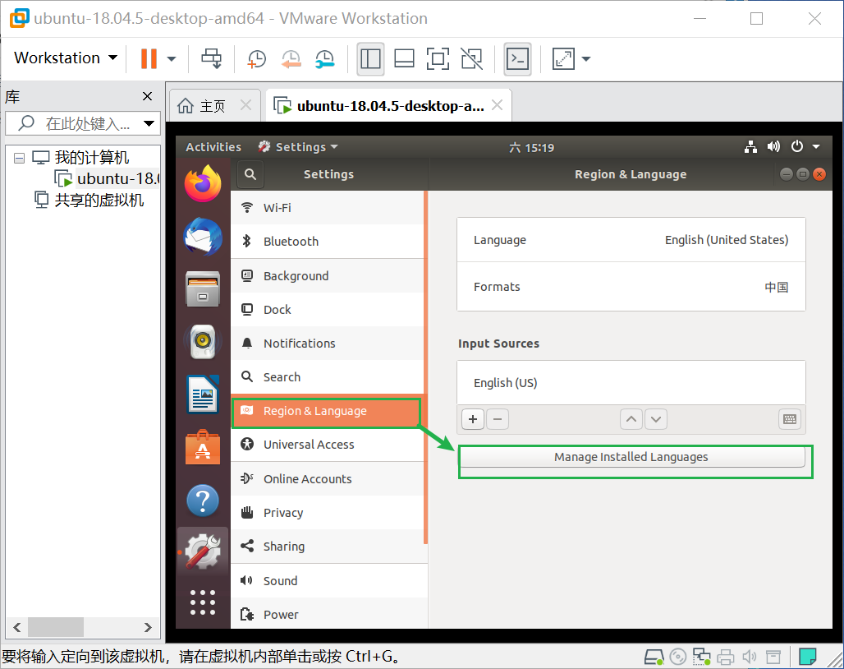Show keyboard layout icon button
Screen dimensions: 844x669
(790, 419)
